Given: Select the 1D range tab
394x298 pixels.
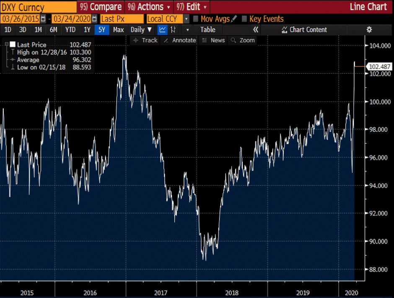Looking at the screenshot, I should [8, 30].
